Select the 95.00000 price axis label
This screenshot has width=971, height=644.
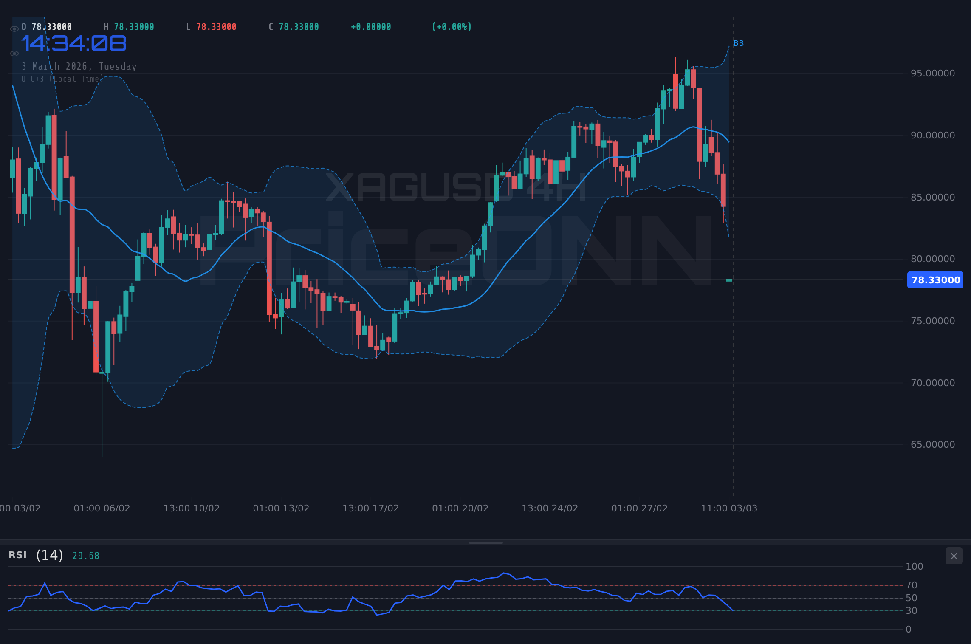932,73
